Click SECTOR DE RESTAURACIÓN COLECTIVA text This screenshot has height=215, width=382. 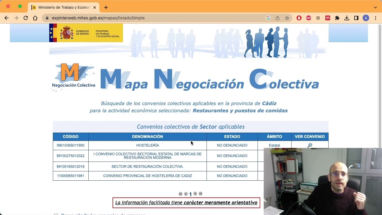147,167
